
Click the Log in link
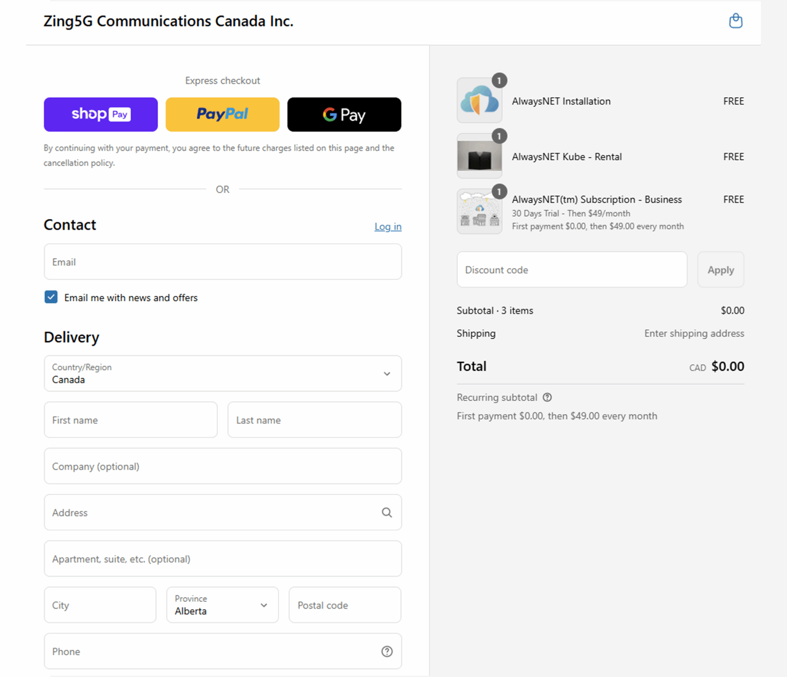(387, 227)
